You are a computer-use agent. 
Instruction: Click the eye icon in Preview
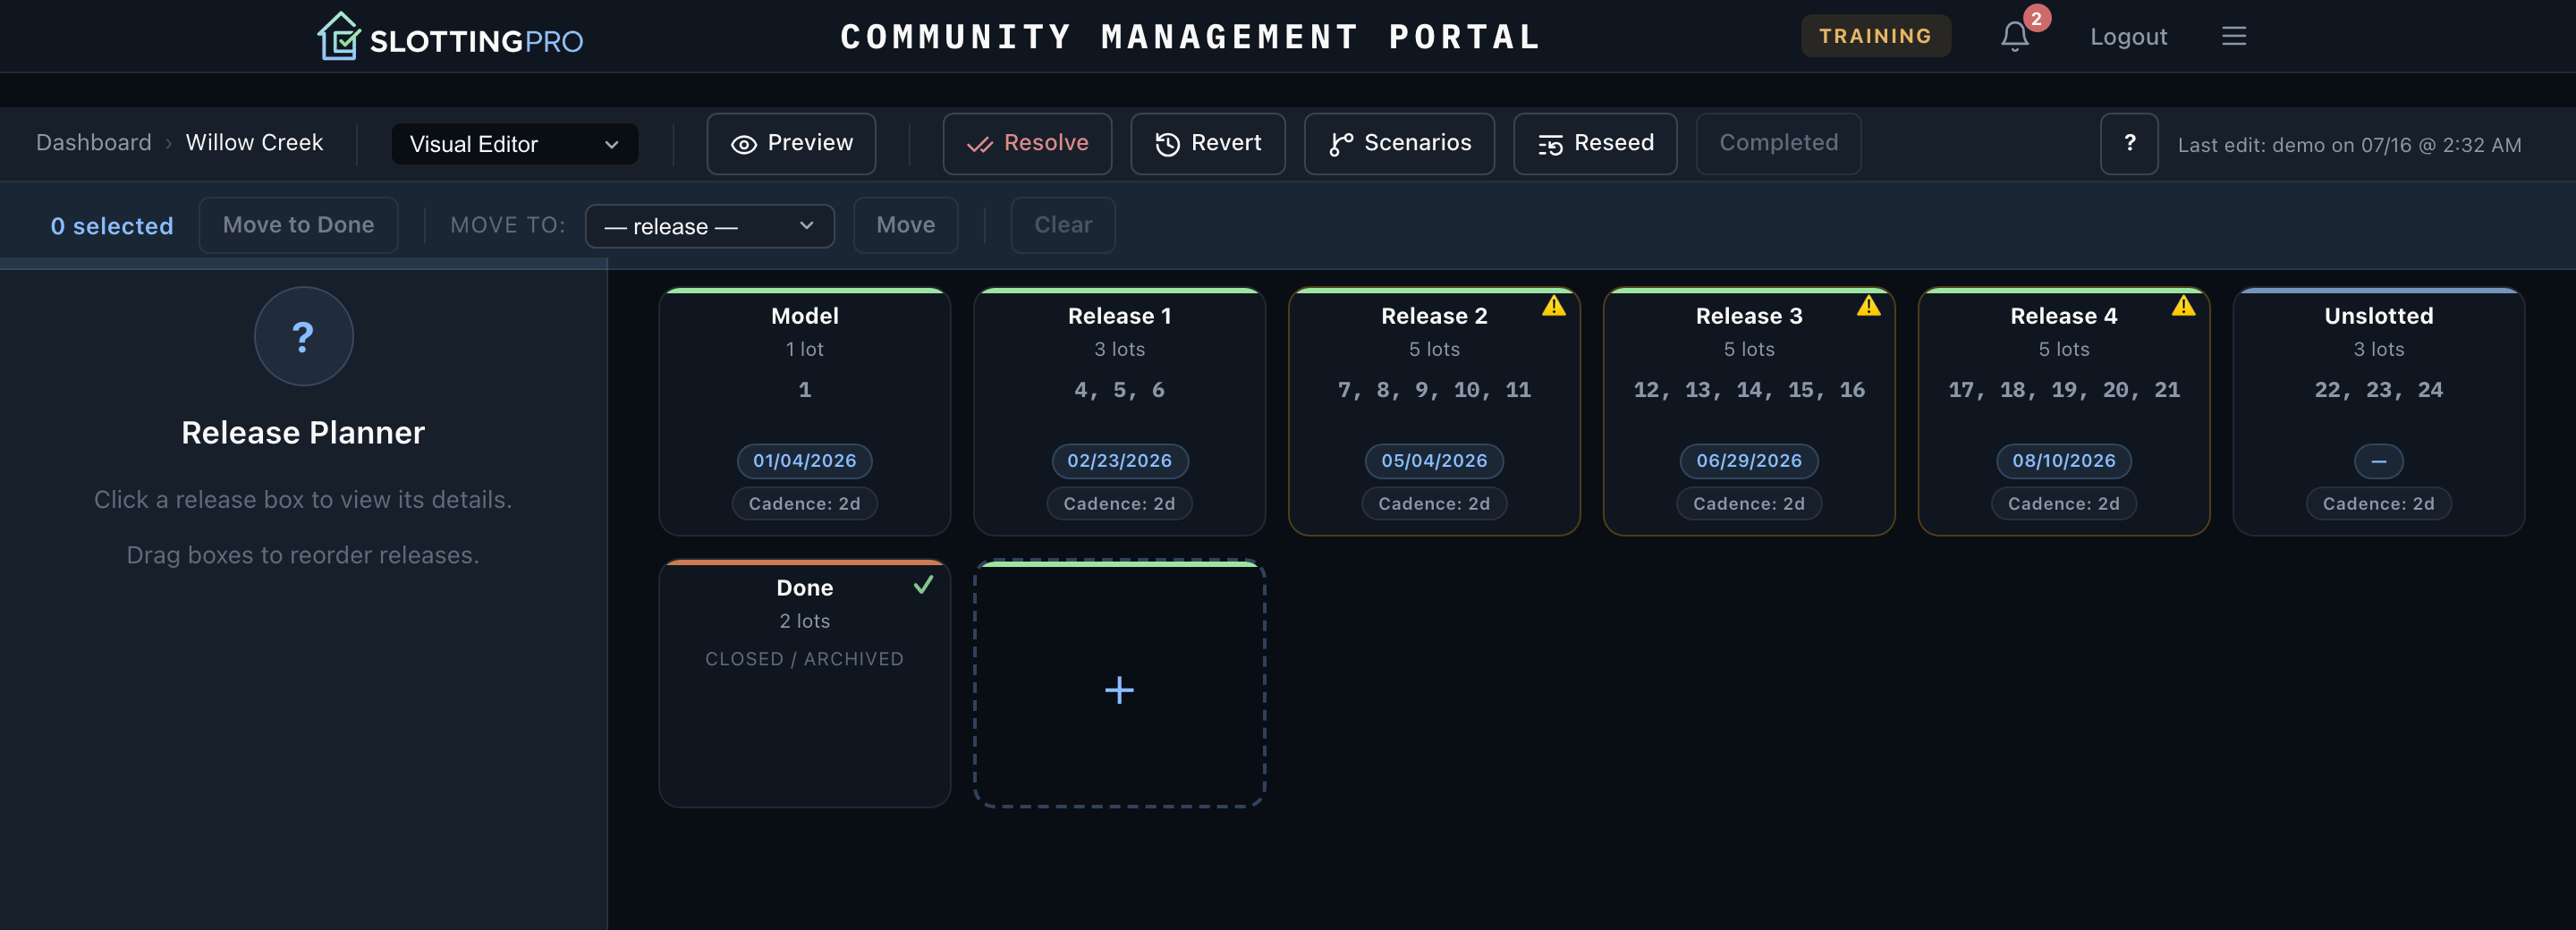[x=743, y=145]
